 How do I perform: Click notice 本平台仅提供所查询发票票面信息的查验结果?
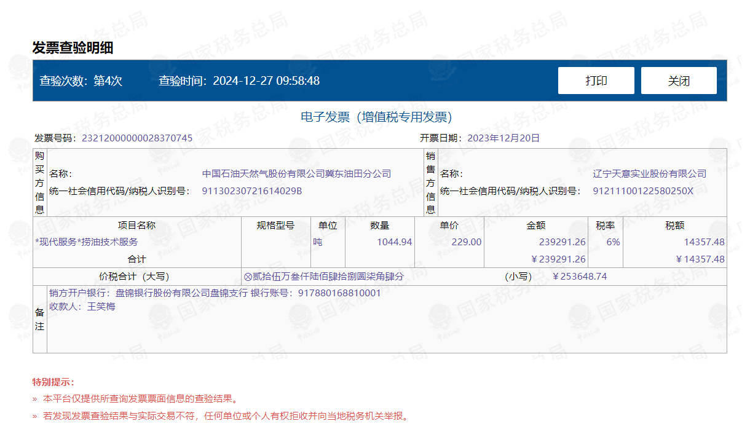click(140, 399)
